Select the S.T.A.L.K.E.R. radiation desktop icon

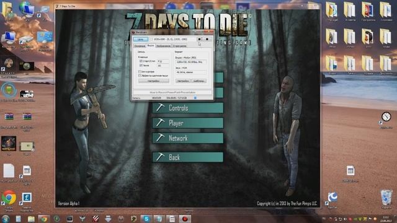(9, 63)
